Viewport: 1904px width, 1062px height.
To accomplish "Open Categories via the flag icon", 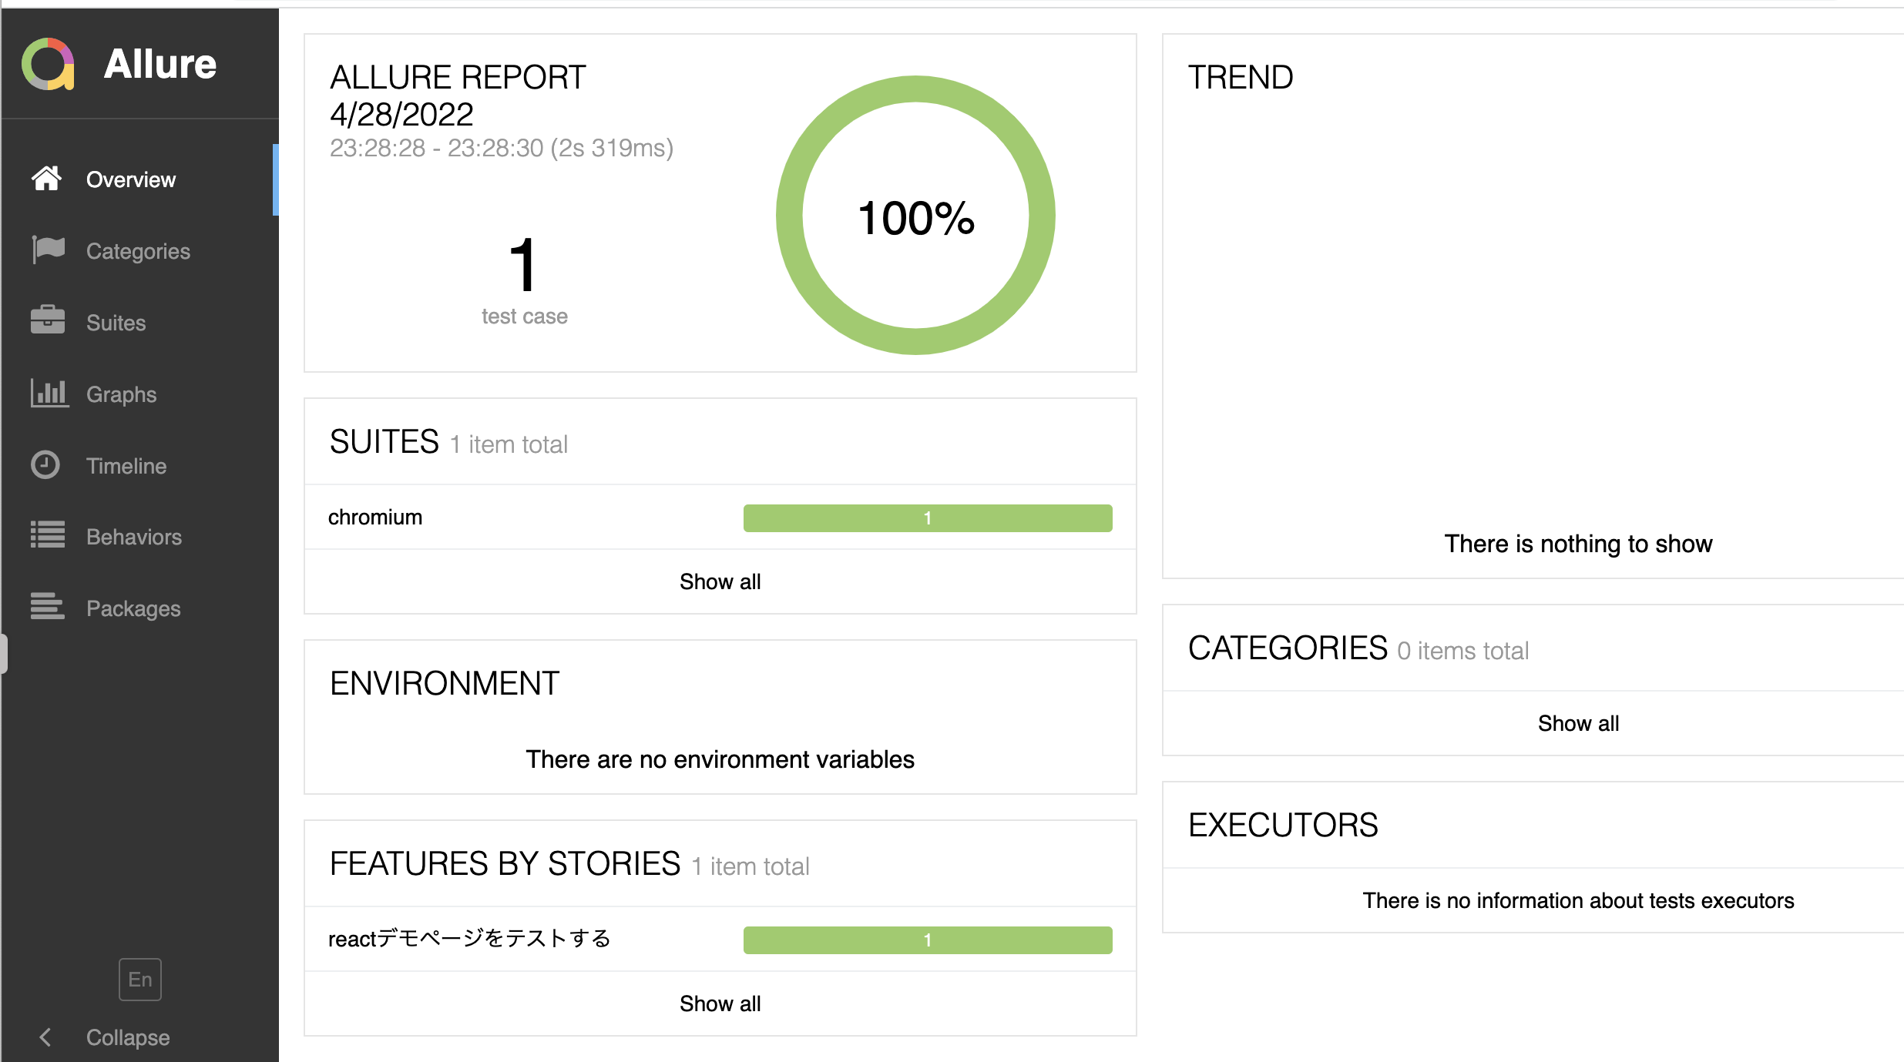I will [48, 250].
